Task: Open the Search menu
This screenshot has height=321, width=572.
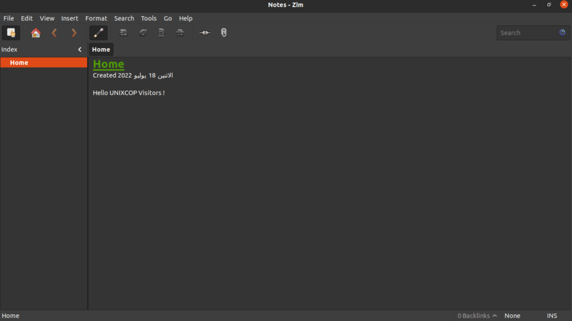Action: point(124,18)
